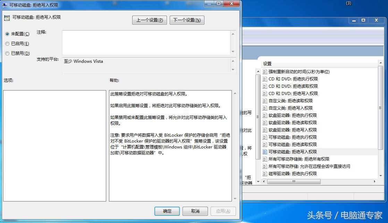
Task: Click icon of 强制重新启动的时间(以秒为单位) setting
Action: [265, 72]
